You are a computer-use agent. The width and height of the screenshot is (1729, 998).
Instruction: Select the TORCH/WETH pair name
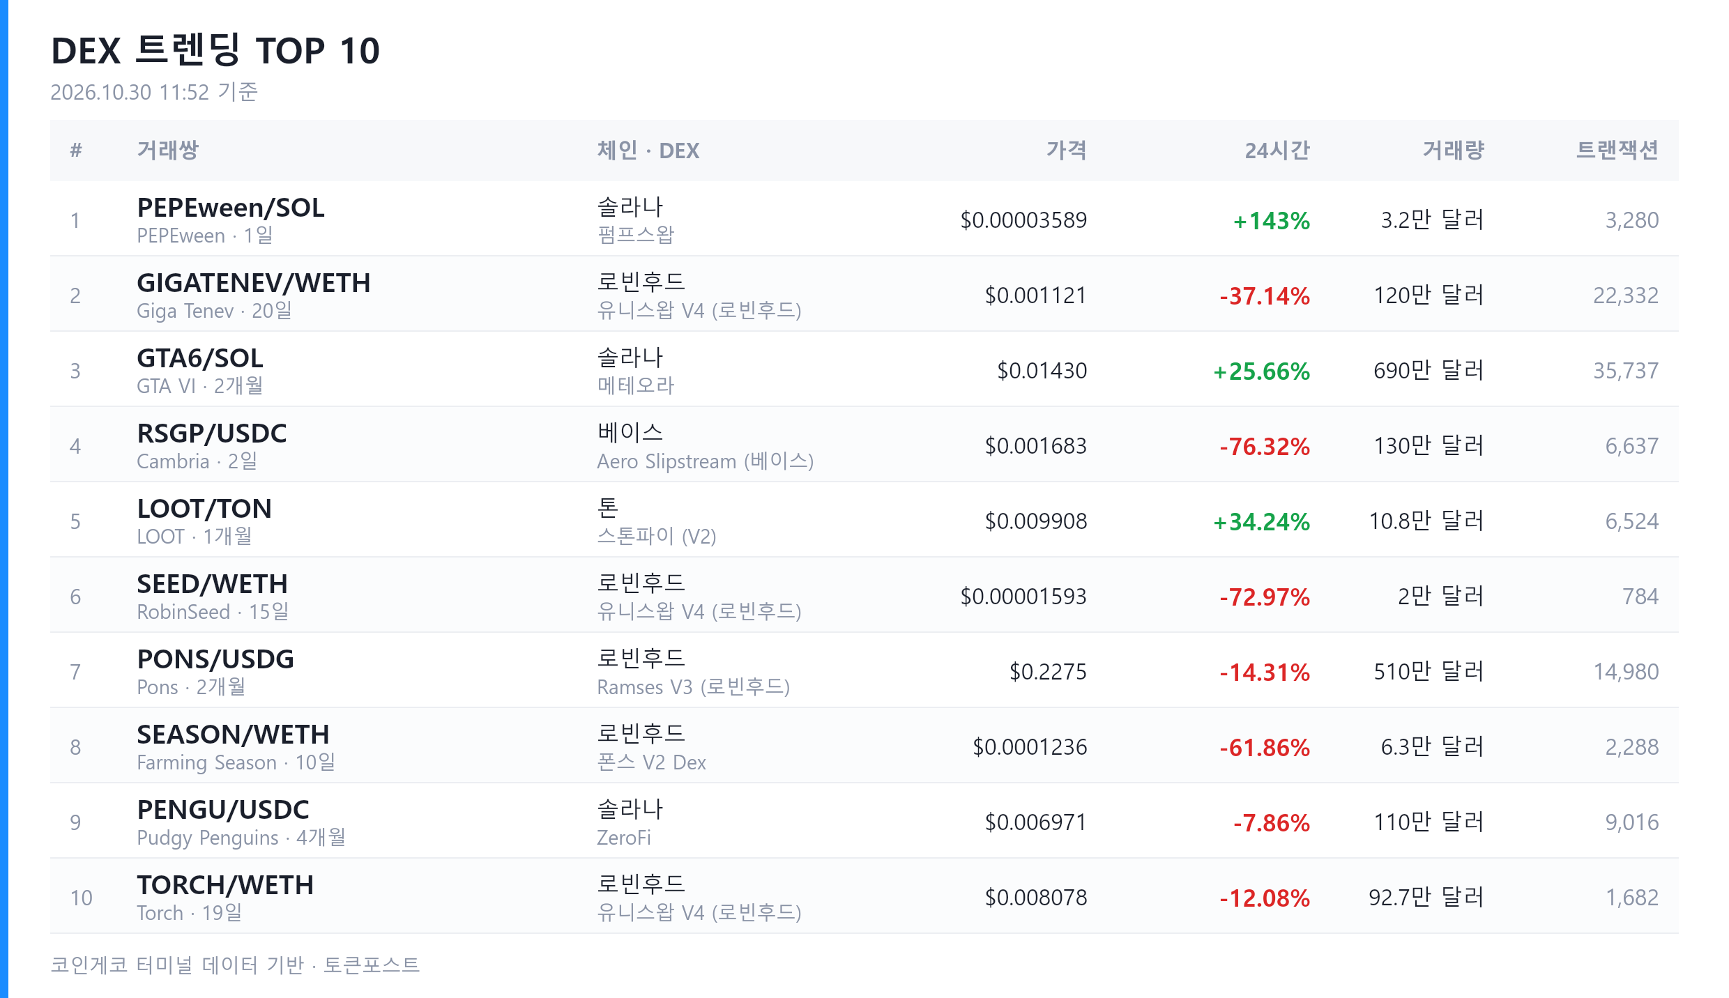pyautogui.click(x=225, y=885)
